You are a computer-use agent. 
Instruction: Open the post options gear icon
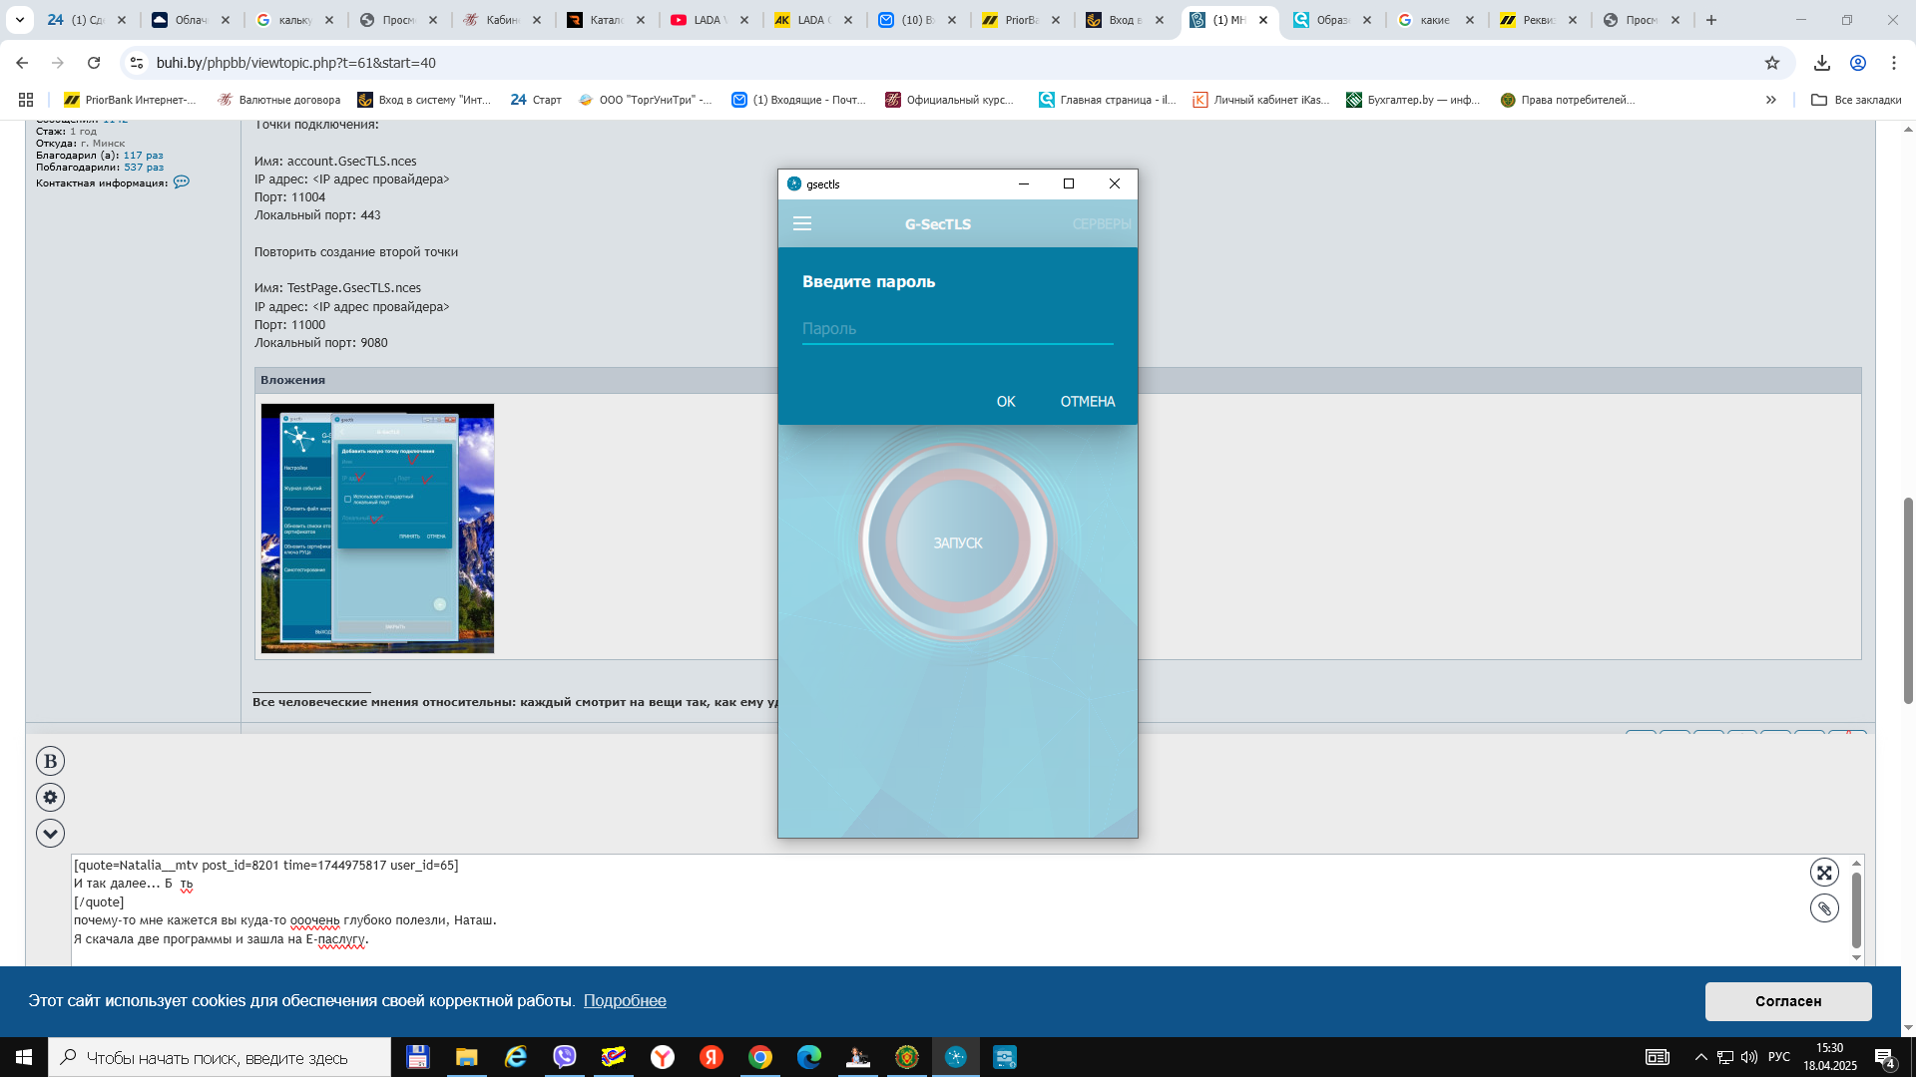(50, 798)
